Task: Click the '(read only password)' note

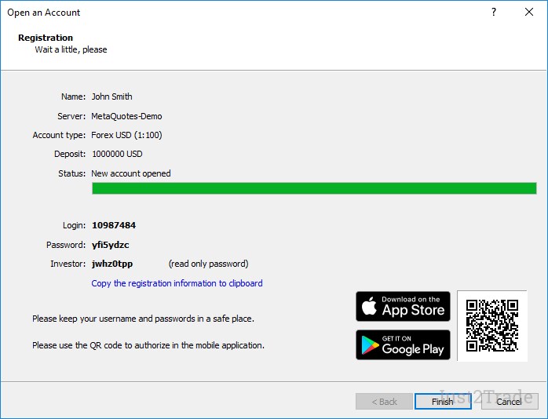Action: click(208, 264)
